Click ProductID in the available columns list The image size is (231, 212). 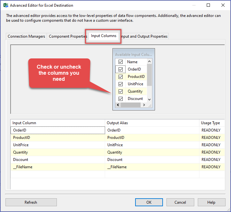[x=136, y=77]
